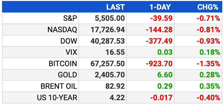Click Bitcoin percent change -1.35%

pyautogui.click(x=208, y=64)
